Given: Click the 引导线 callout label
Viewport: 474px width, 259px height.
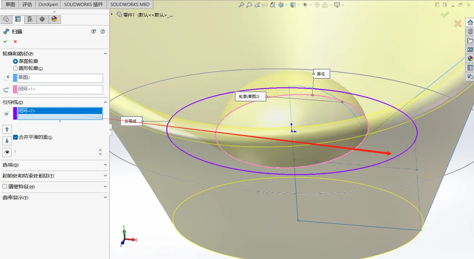Looking at the screenshot, I should tap(131, 121).
